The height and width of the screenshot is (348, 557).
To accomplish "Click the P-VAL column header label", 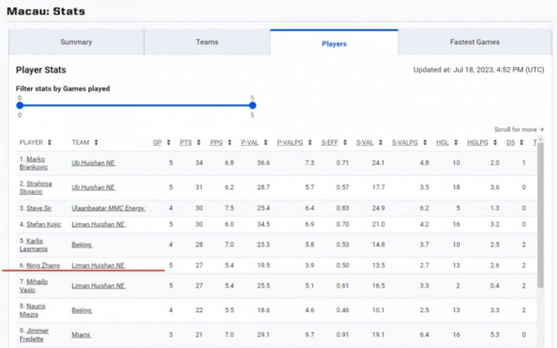I will (250, 143).
